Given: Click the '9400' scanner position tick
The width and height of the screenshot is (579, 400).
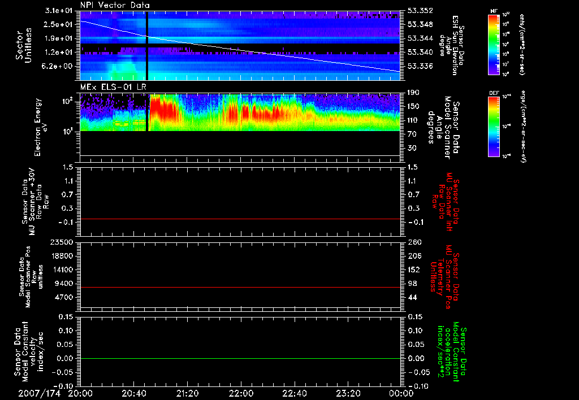Looking at the screenshot, I should 64,284.
